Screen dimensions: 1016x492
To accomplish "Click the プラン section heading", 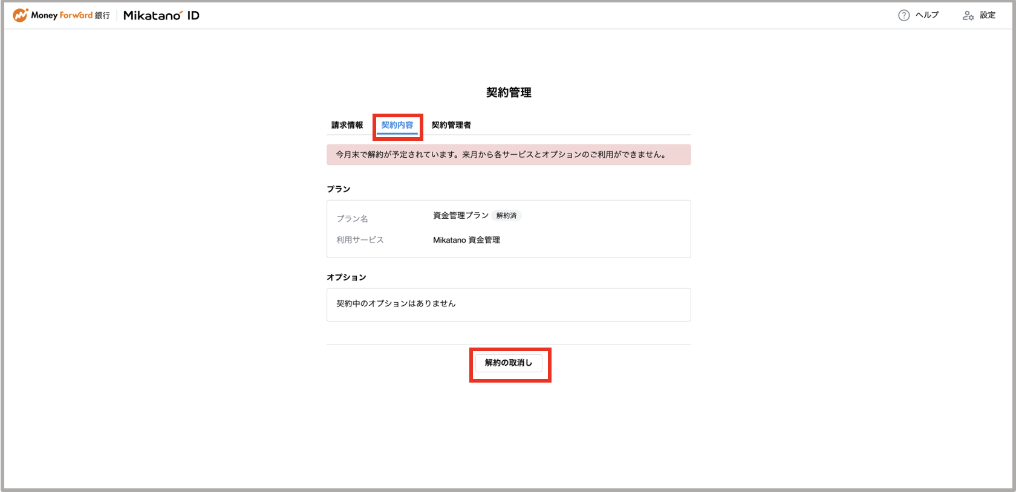I will coord(339,189).
